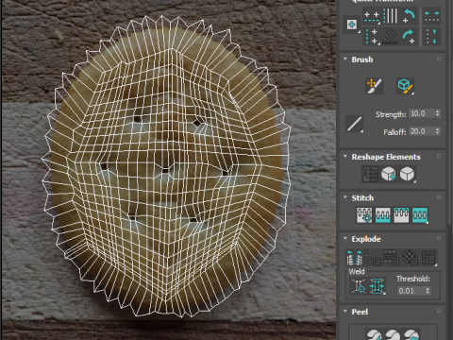Click Stitch Custom fully teal icon

(x=420, y=215)
